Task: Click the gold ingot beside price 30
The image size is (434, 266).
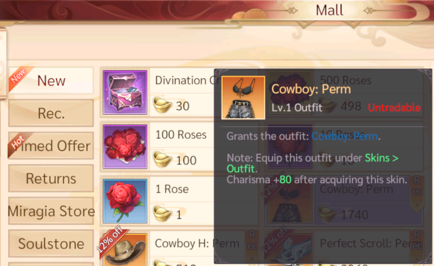Action: [162, 105]
